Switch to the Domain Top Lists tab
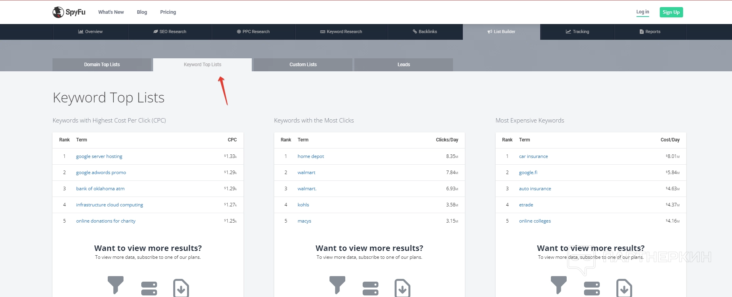Image resolution: width=732 pixels, height=297 pixels. point(102,65)
